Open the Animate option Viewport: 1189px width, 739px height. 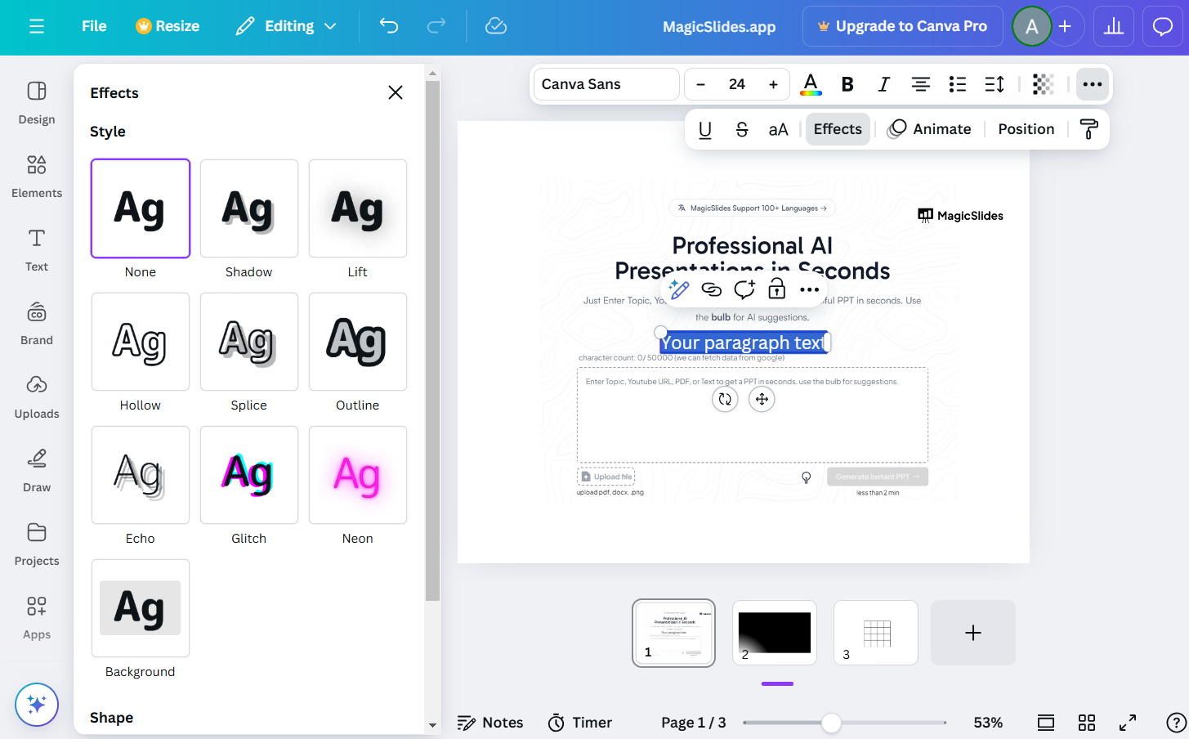pos(930,129)
